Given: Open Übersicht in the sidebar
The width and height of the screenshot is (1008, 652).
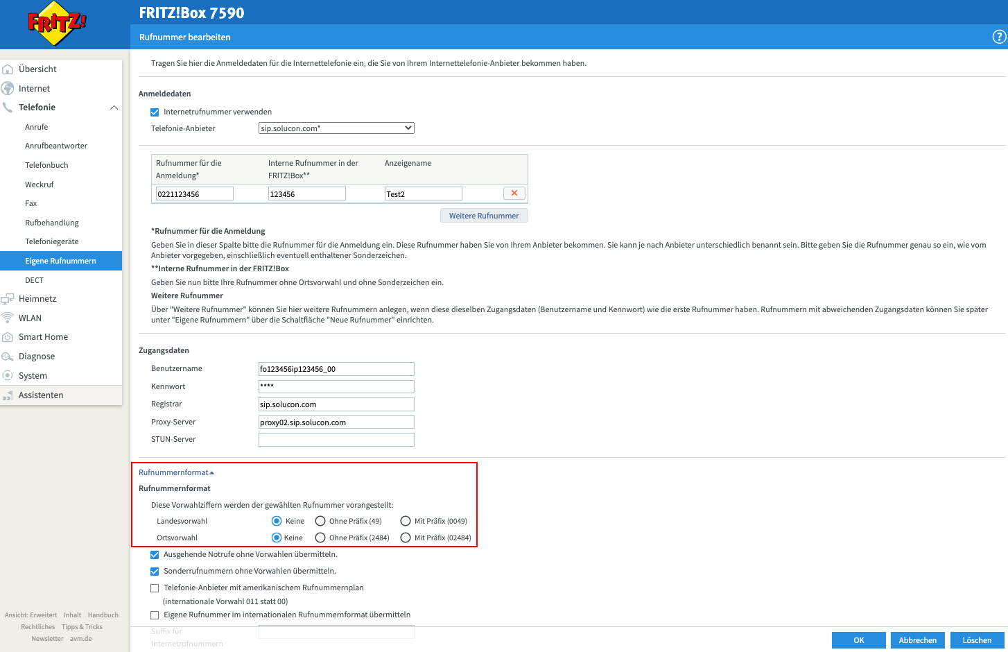Looking at the screenshot, I should point(37,69).
